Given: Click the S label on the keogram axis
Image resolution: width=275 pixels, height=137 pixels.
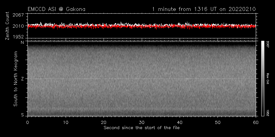Looking at the screenshot, I should click(x=22, y=115).
